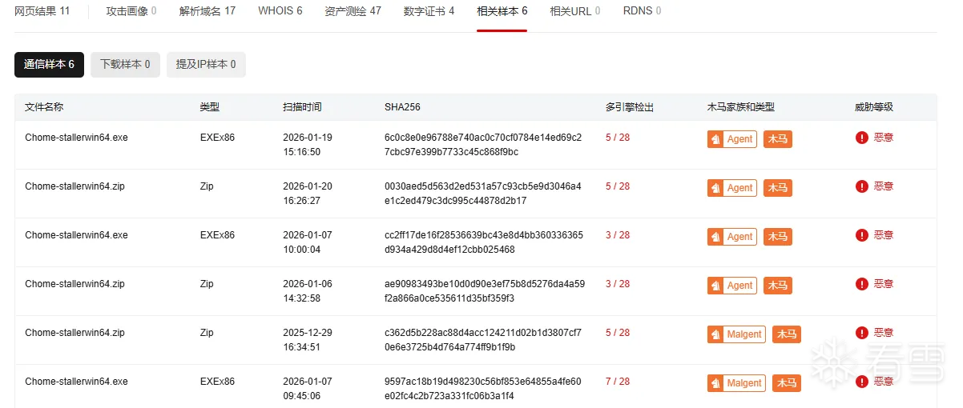
Task: Click the Agent tag for hash cc2ff17d…
Action: (x=732, y=237)
